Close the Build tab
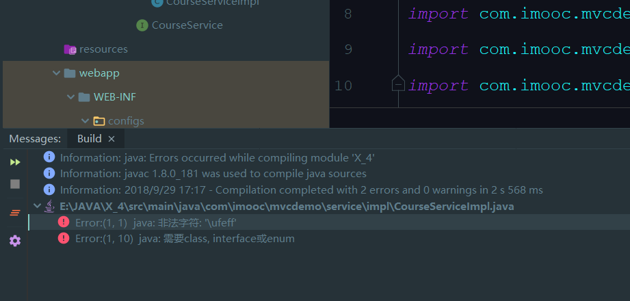 111,139
